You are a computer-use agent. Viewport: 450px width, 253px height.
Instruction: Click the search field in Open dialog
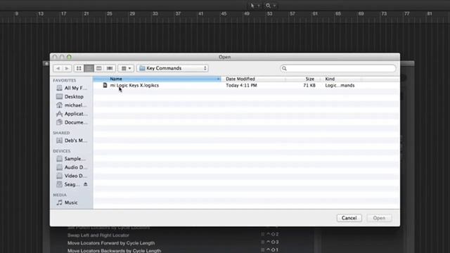point(338,68)
